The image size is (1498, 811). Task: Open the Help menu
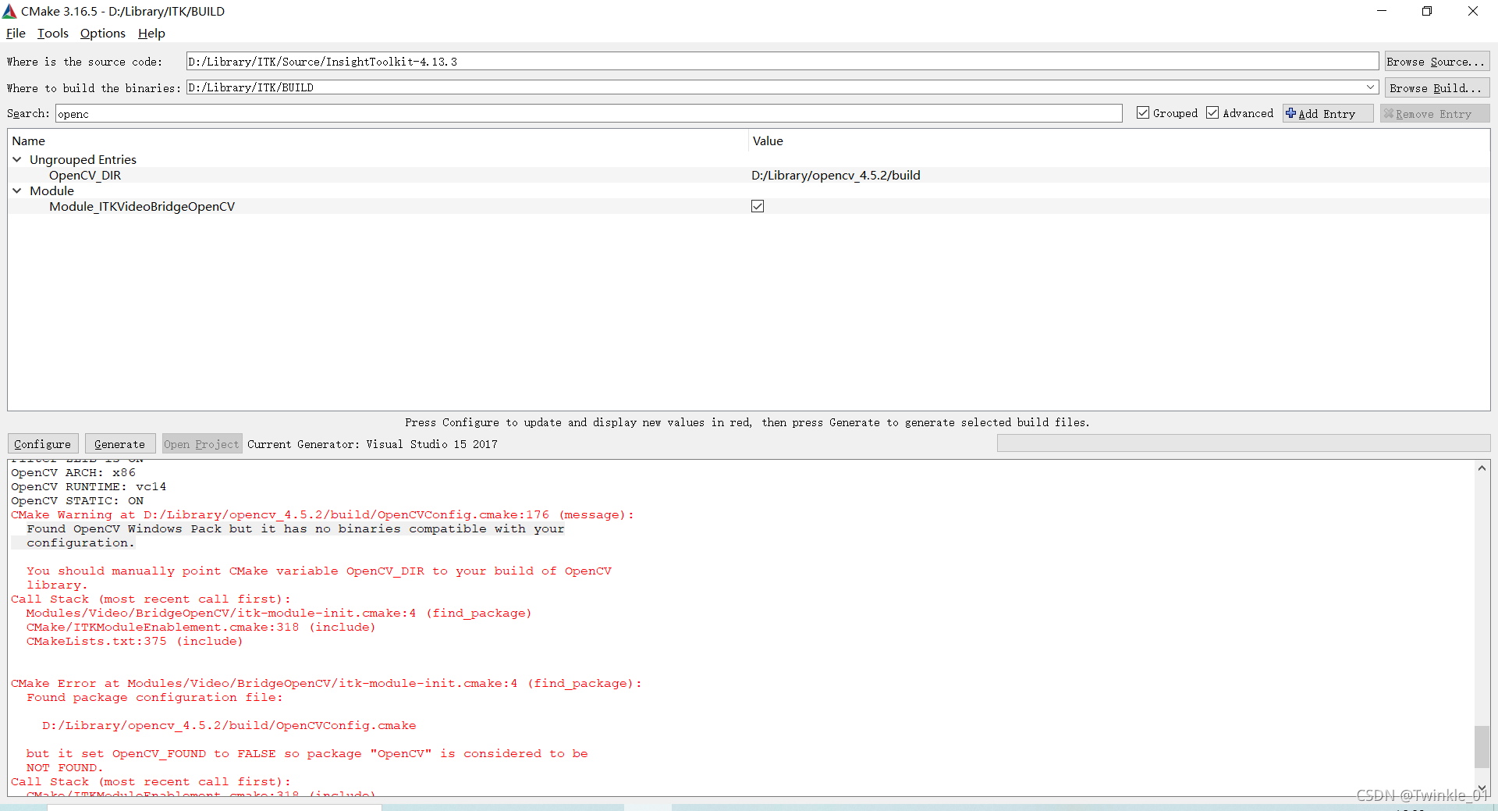151,34
